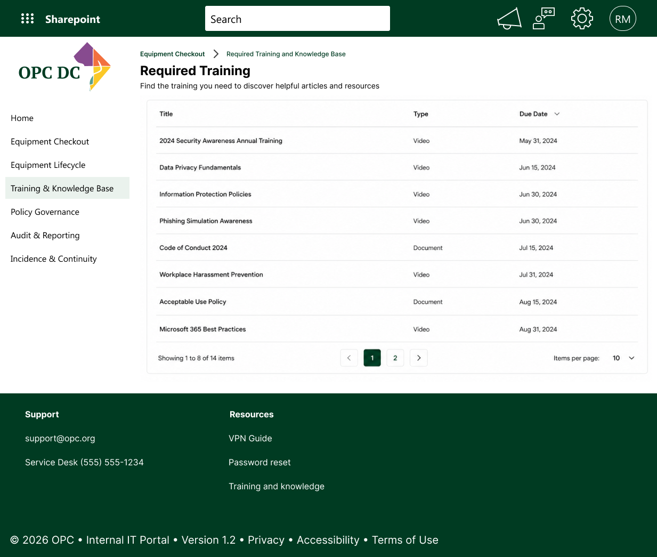This screenshot has height=557, width=657.
Task: Click the Sharepoint header title
Action: click(72, 19)
